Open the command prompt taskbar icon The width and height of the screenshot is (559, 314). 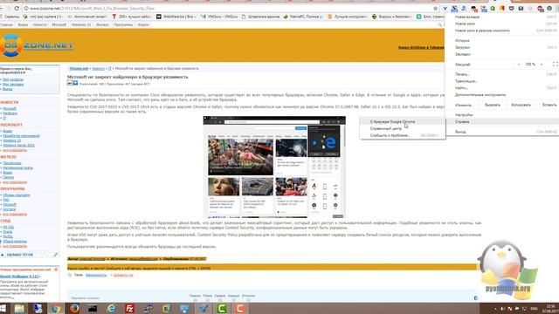tap(93, 308)
